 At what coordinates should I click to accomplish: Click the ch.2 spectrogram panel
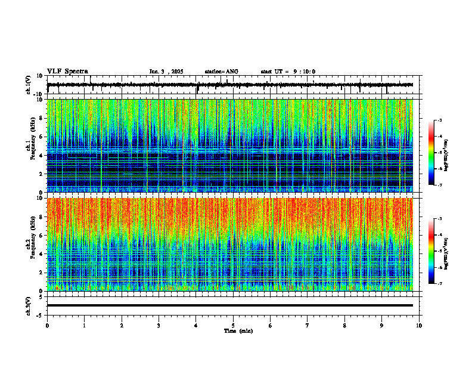click(x=230, y=245)
